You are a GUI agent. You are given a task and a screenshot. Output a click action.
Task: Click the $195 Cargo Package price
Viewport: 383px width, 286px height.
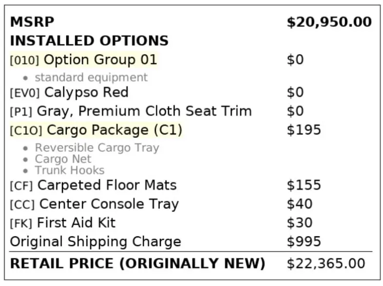[304, 130]
